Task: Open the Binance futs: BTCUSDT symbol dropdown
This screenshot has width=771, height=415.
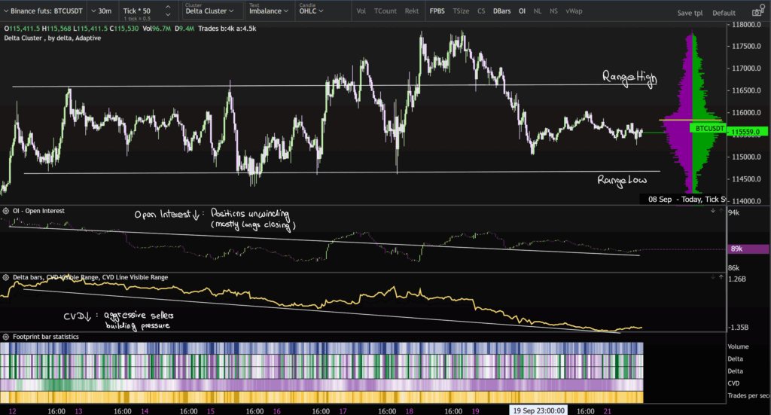Action: coord(42,11)
